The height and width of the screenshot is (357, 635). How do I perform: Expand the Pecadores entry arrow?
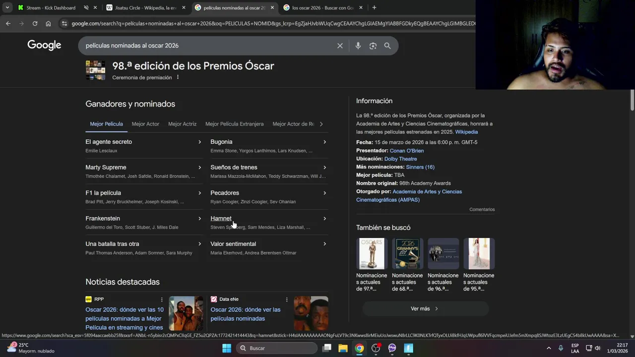pyautogui.click(x=324, y=193)
